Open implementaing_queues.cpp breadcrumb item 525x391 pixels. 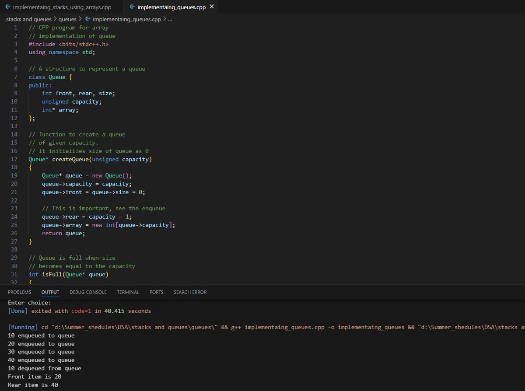(x=127, y=19)
